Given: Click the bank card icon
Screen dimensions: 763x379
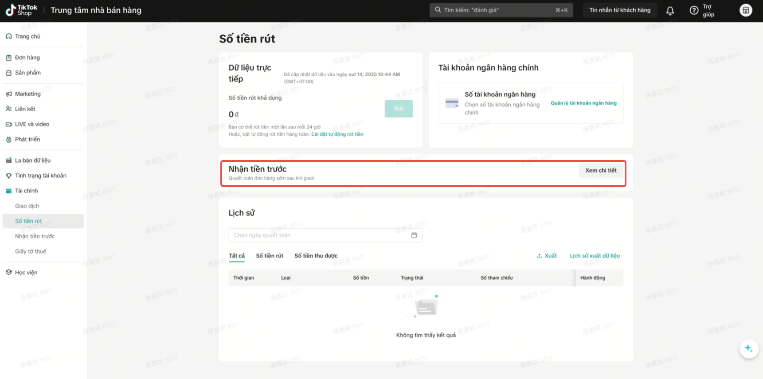Looking at the screenshot, I should (452, 103).
